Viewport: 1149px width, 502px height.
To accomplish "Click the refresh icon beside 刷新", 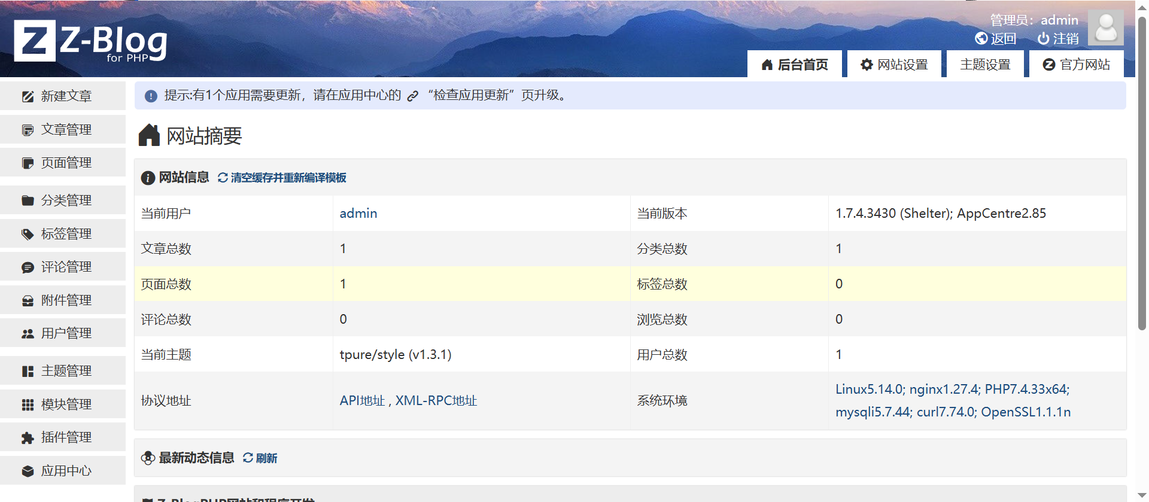I will point(248,458).
